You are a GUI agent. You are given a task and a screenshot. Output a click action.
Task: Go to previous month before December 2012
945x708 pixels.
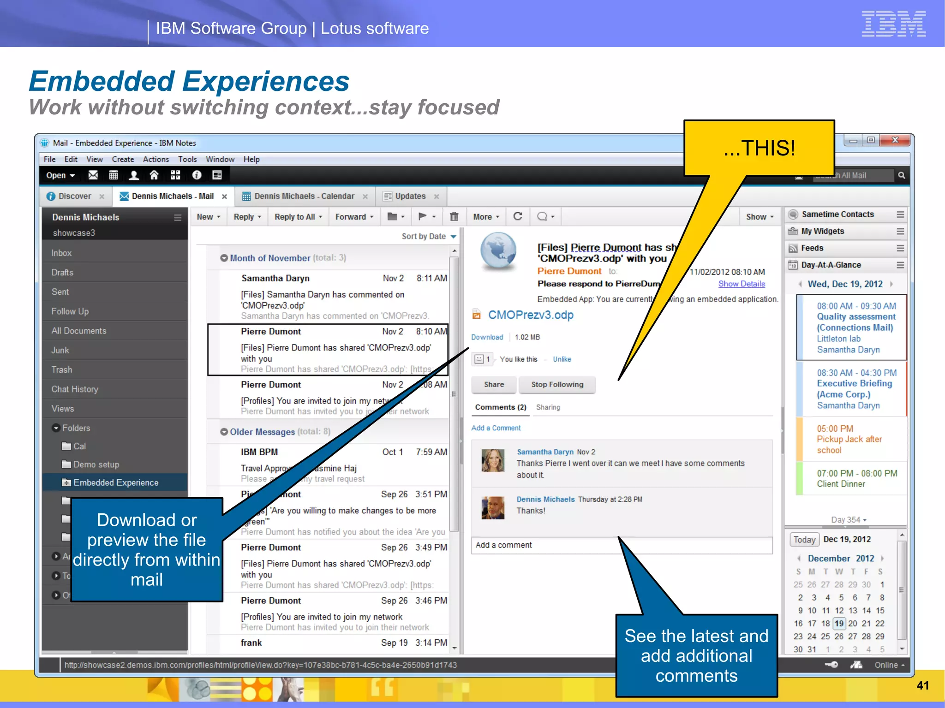coord(799,559)
